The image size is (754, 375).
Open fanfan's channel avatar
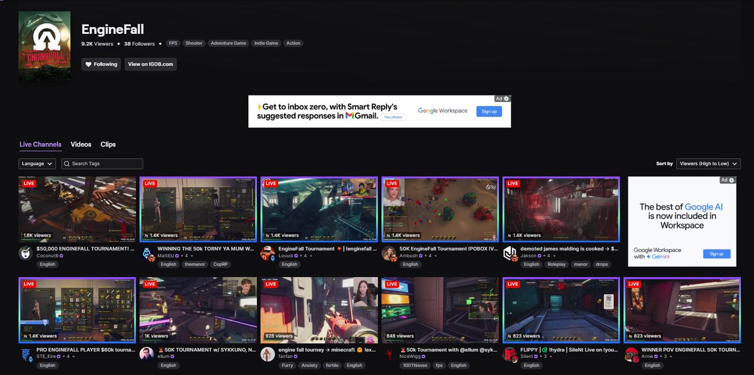(268, 353)
